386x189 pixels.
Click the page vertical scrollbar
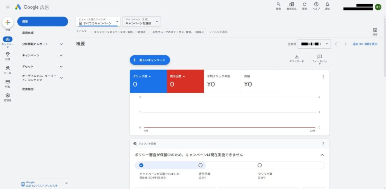tap(384, 47)
